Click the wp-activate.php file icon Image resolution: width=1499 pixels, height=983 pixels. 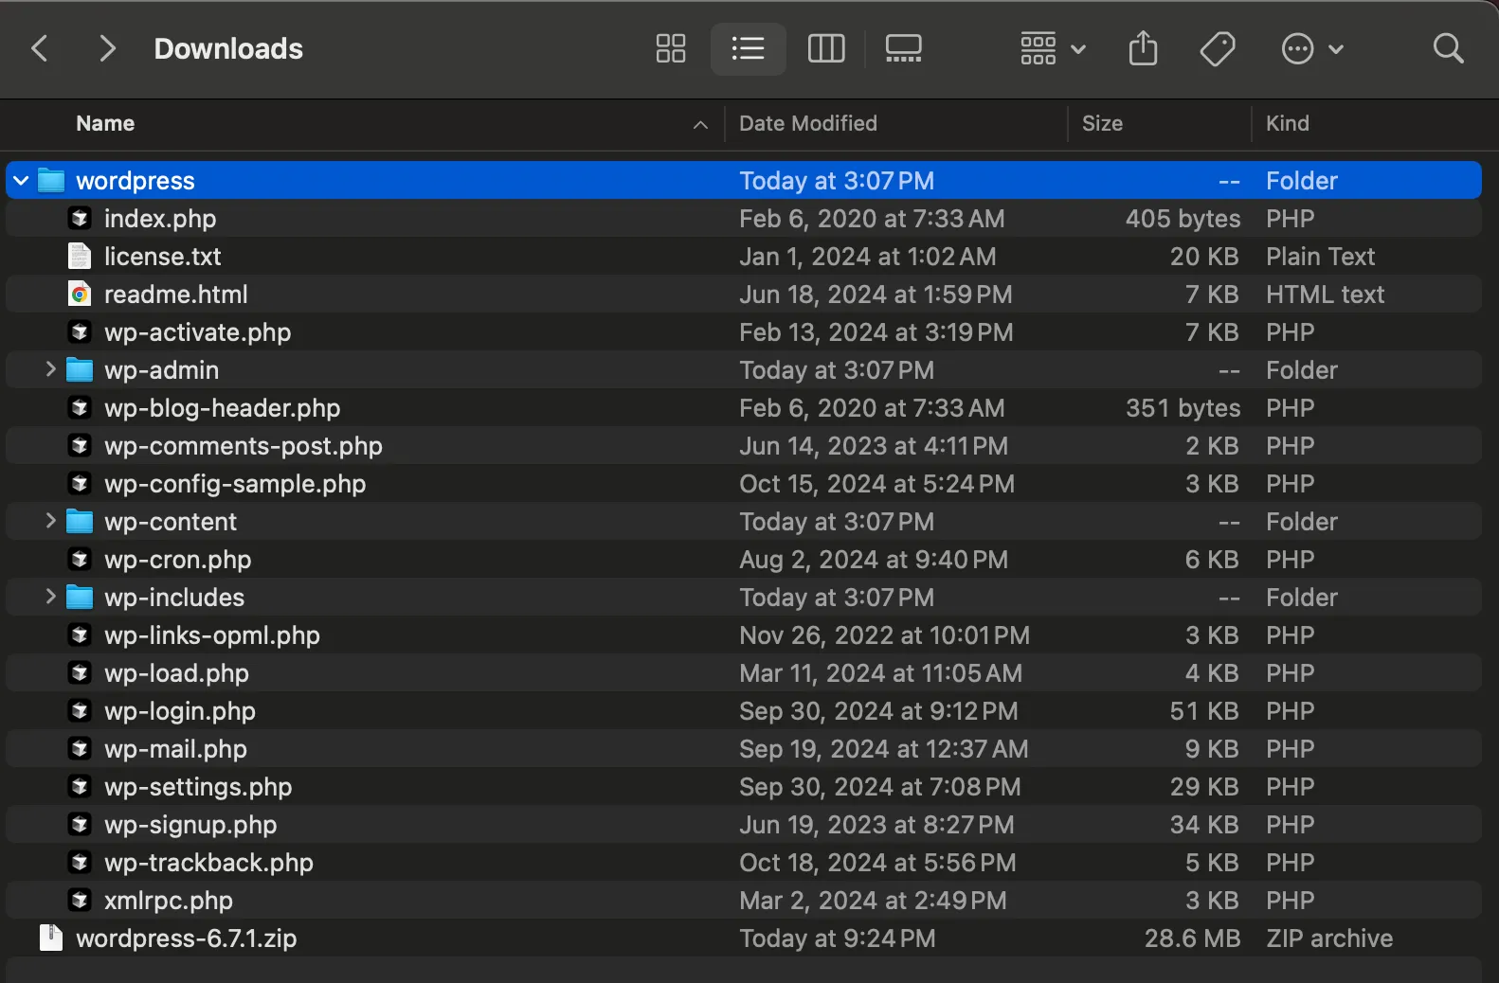coord(80,331)
